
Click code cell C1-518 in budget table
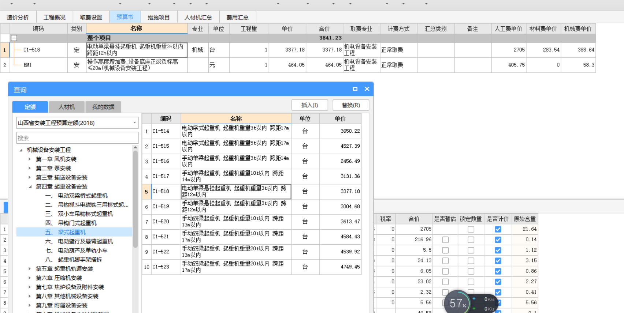[38, 50]
